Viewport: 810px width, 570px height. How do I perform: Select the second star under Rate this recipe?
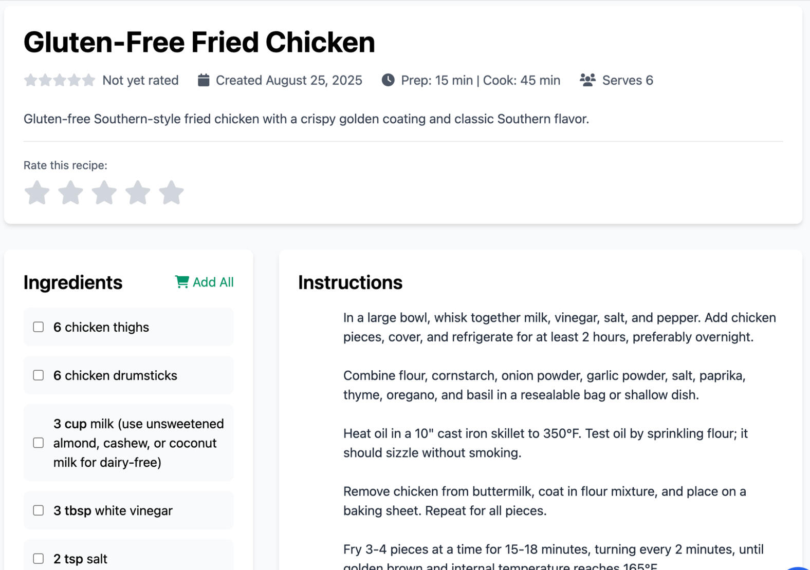(71, 193)
